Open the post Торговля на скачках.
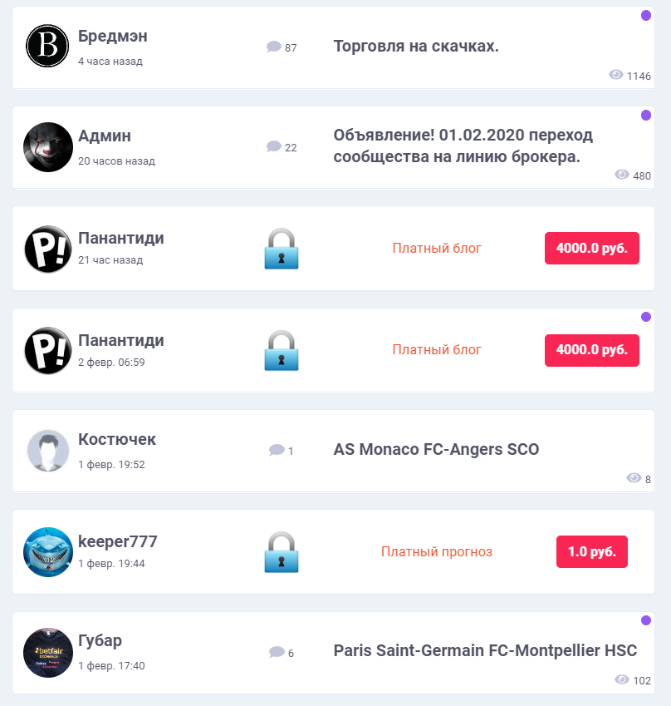Image resolution: width=671 pixels, height=706 pixels. [x=416, y=46]
